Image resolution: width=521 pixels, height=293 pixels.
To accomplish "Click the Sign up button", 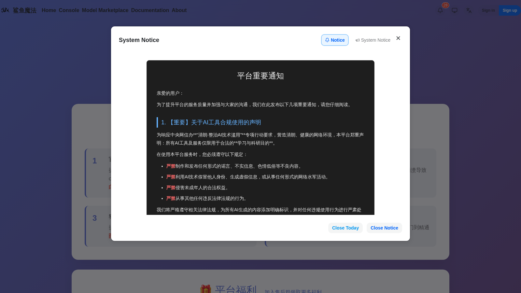I will coord(510,10).
